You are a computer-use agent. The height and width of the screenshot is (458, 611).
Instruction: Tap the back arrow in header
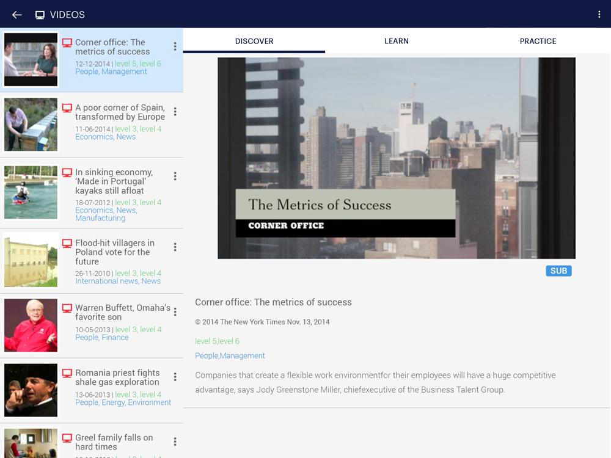point(16,15)
